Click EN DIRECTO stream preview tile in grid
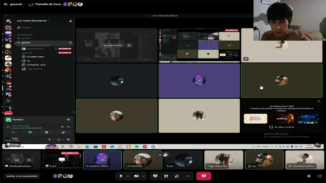The width and height of the screenshot is (326, 183). pos(199,45)
